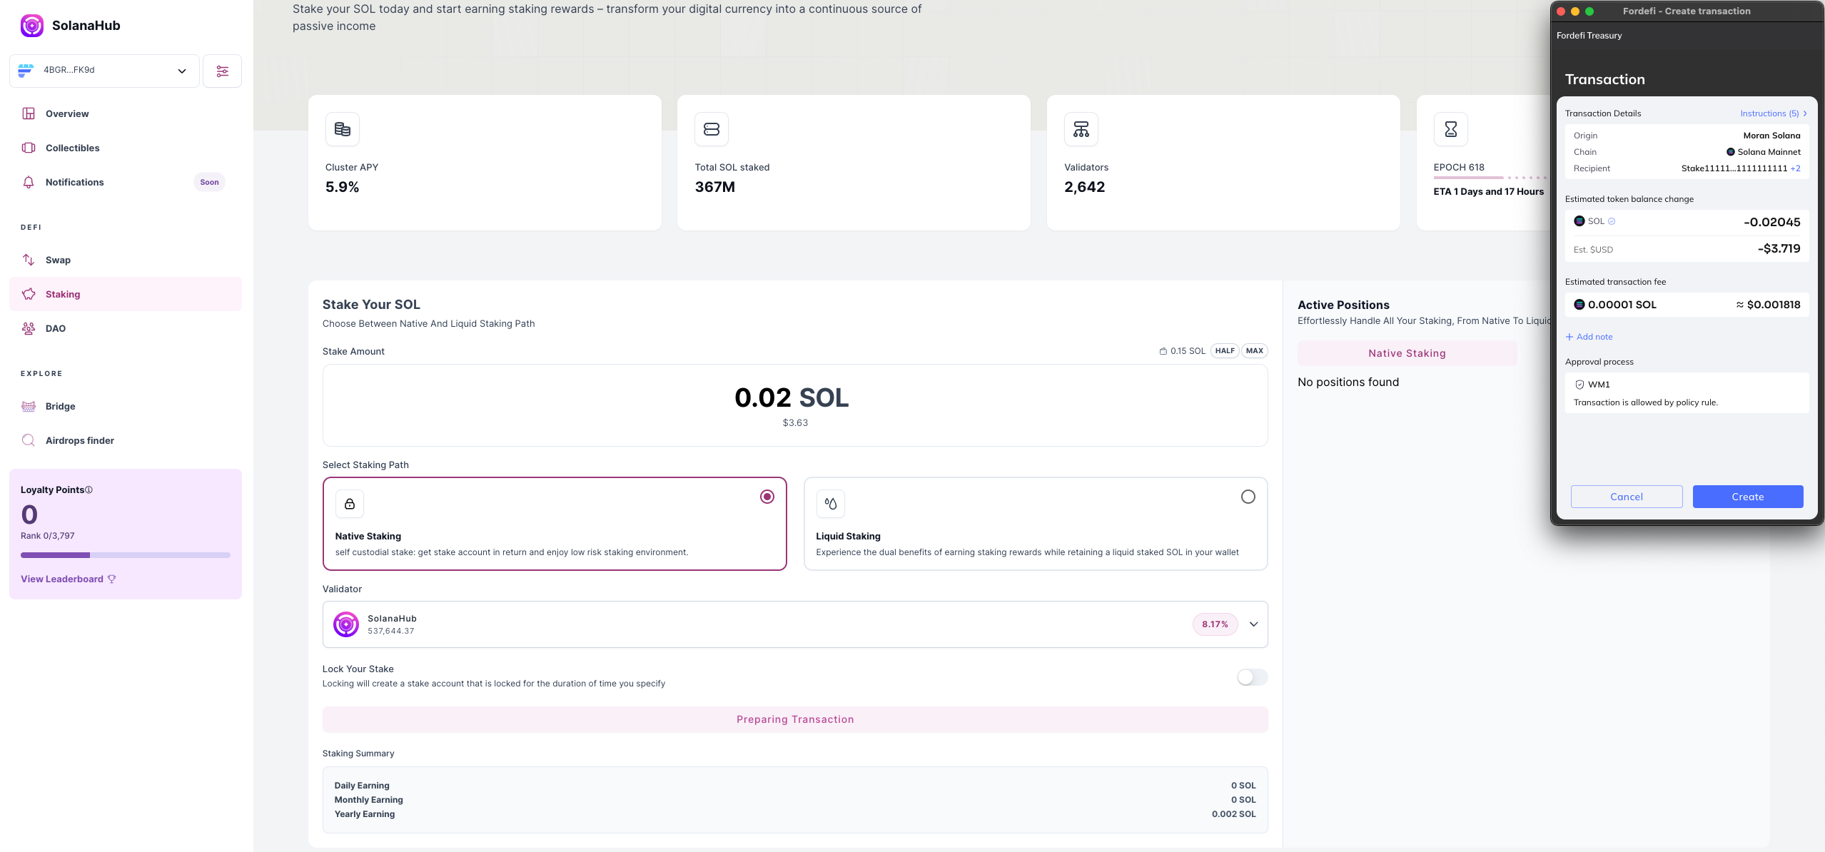Screen dimensions: 1825x852
Task: Click the -$3.719 estimated USD value
Action: click(1779, 249)
